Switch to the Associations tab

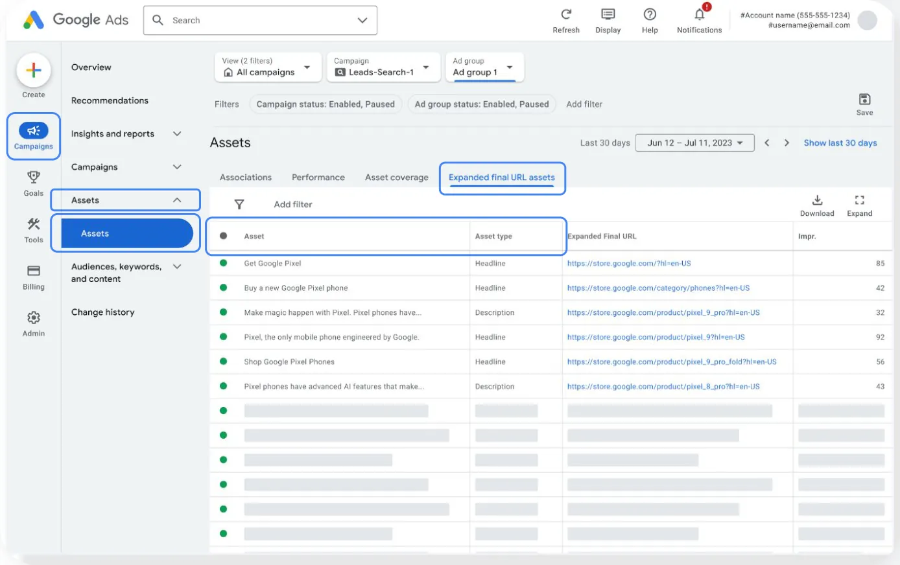[x=246, y=177]
